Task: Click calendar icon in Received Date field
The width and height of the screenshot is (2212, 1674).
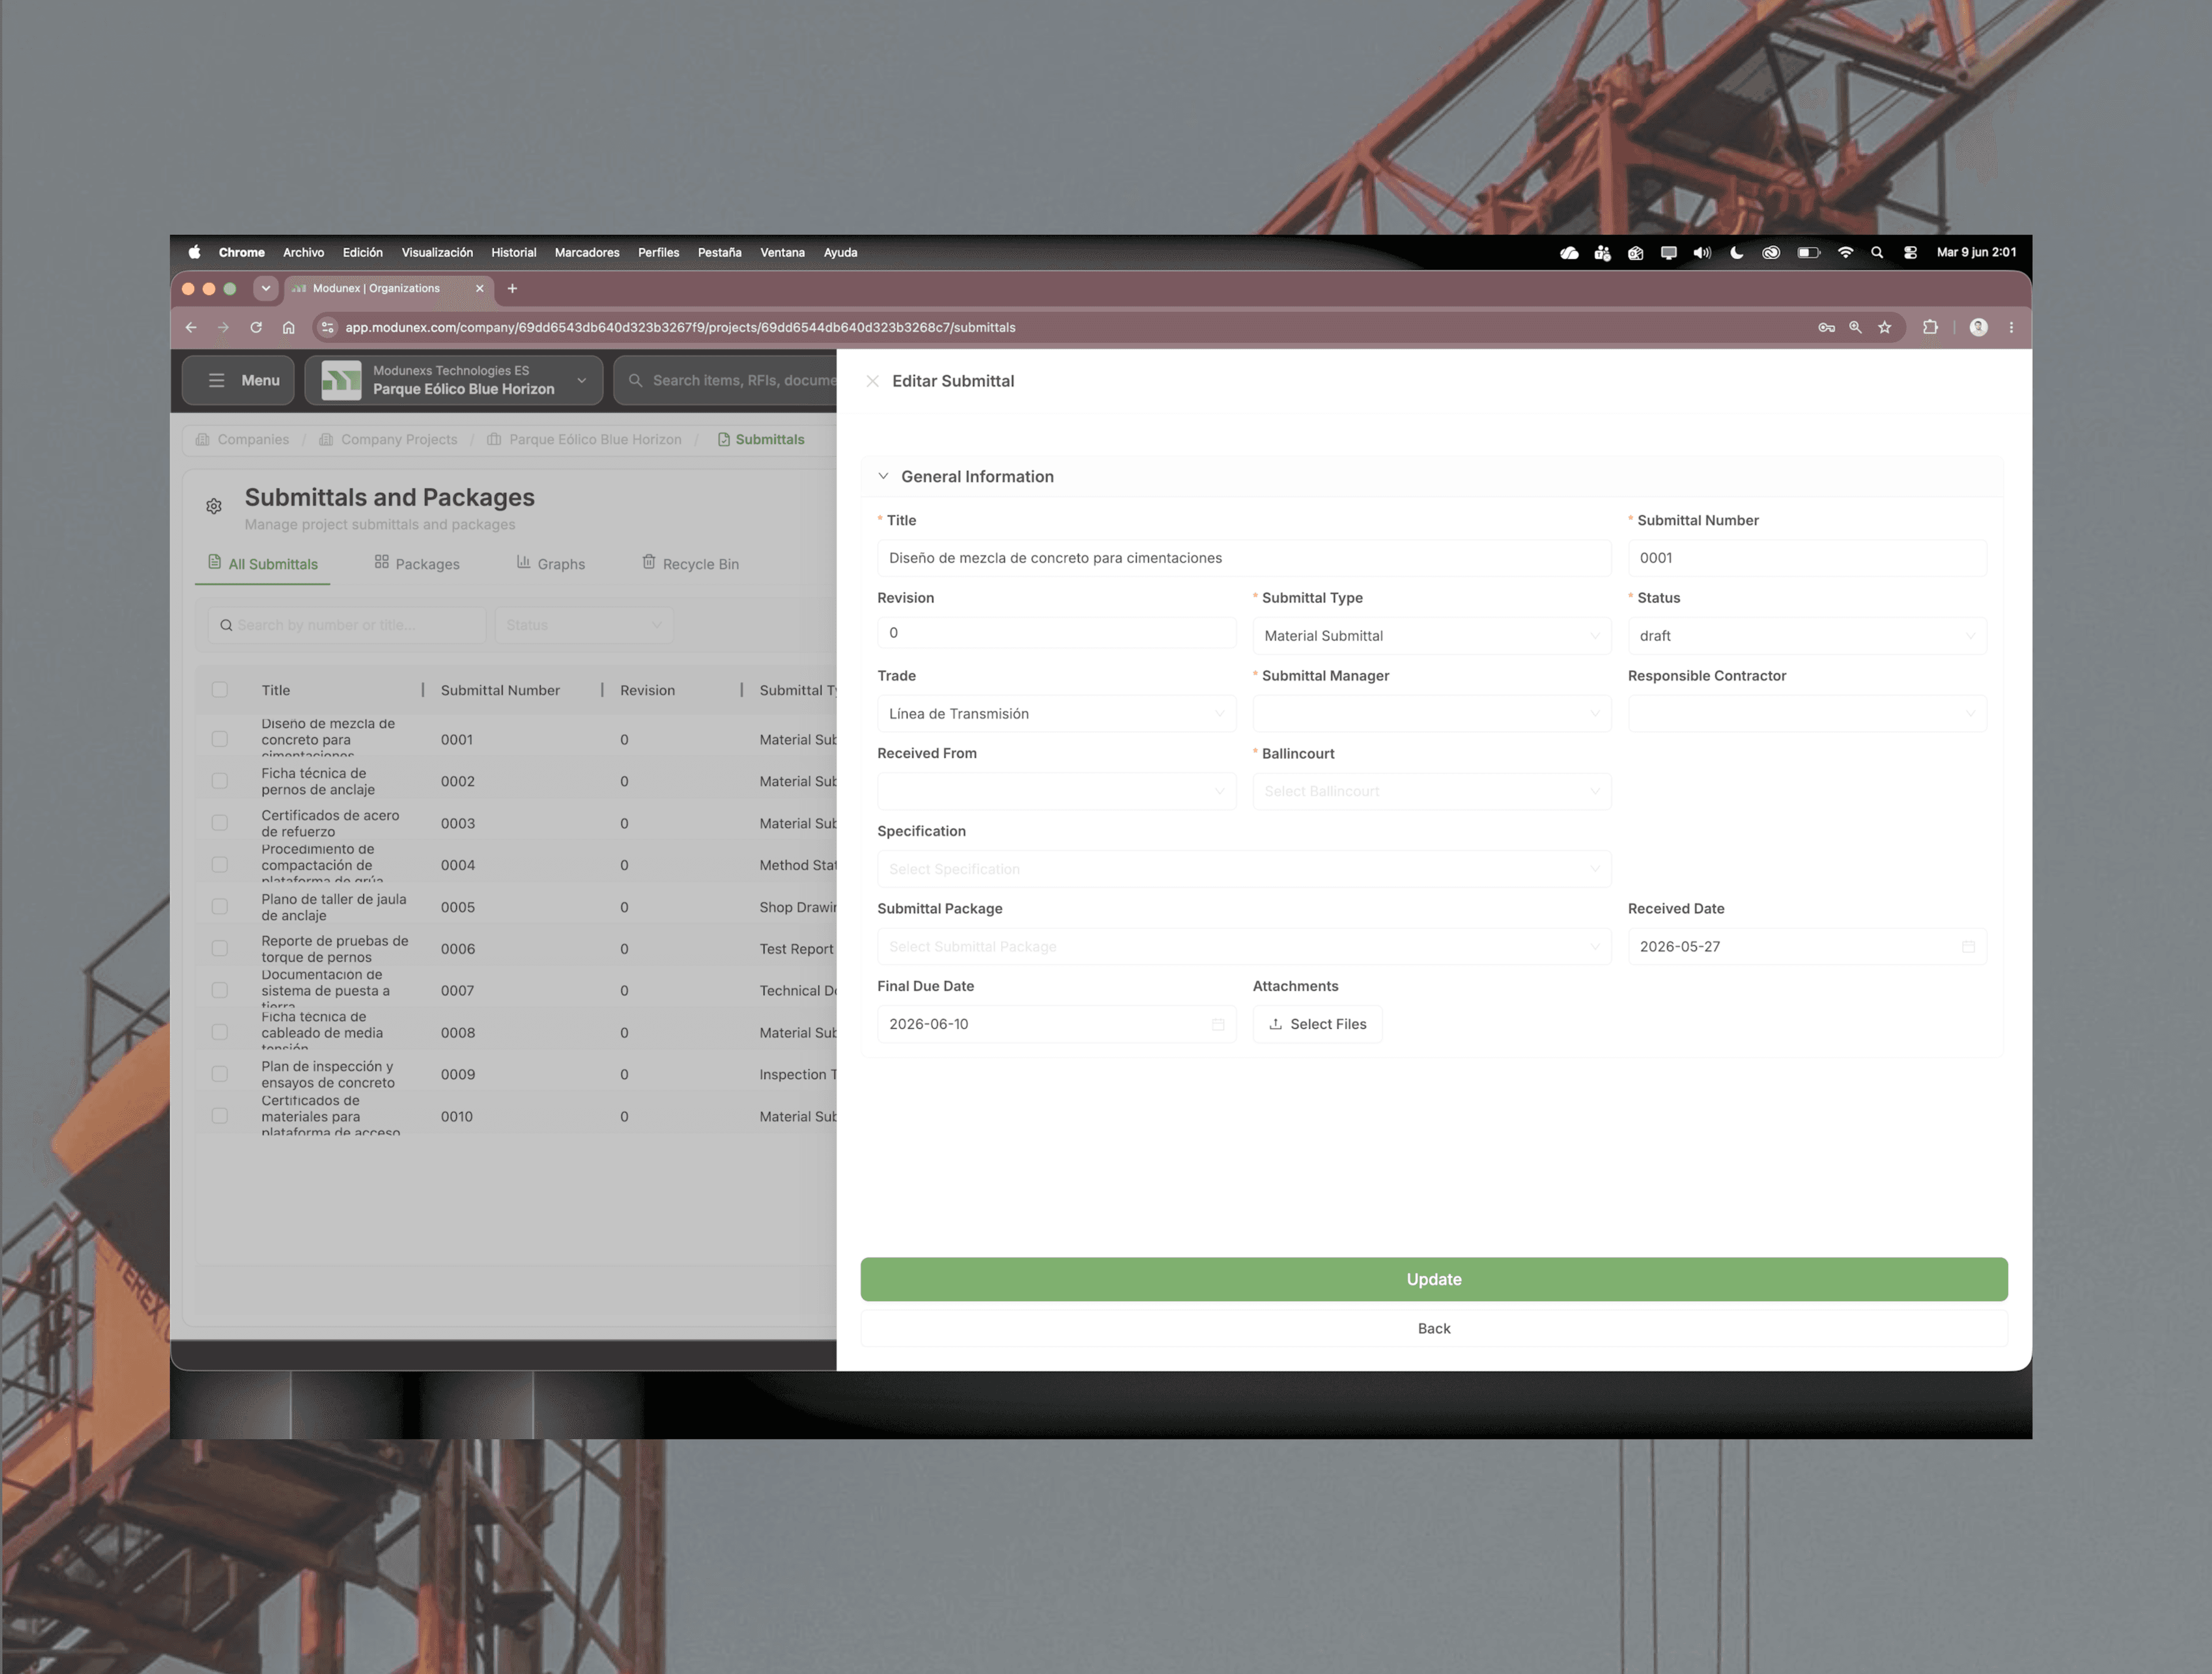Action: (x=1968, y=947)
